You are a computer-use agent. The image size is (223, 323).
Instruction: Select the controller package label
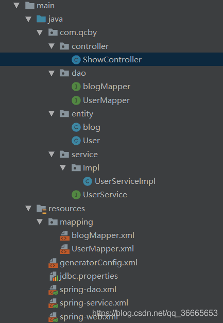tap(90, 46)
